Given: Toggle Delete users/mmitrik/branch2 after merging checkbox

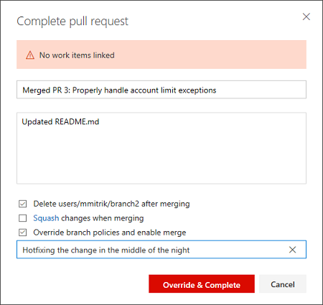Looking at the screenshot, I should pos(23,204).
